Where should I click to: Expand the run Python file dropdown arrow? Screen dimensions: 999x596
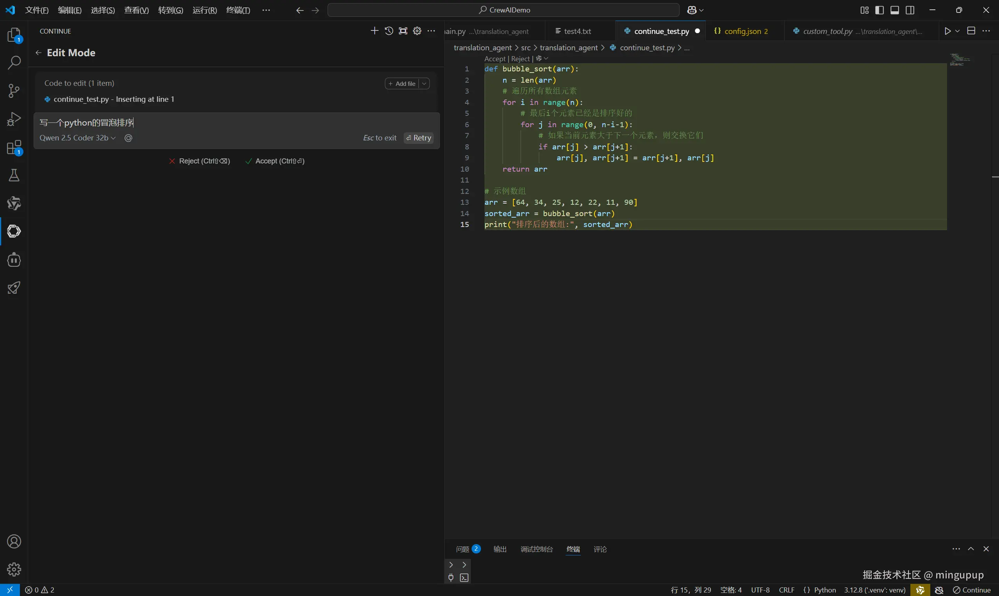[957, 31]
